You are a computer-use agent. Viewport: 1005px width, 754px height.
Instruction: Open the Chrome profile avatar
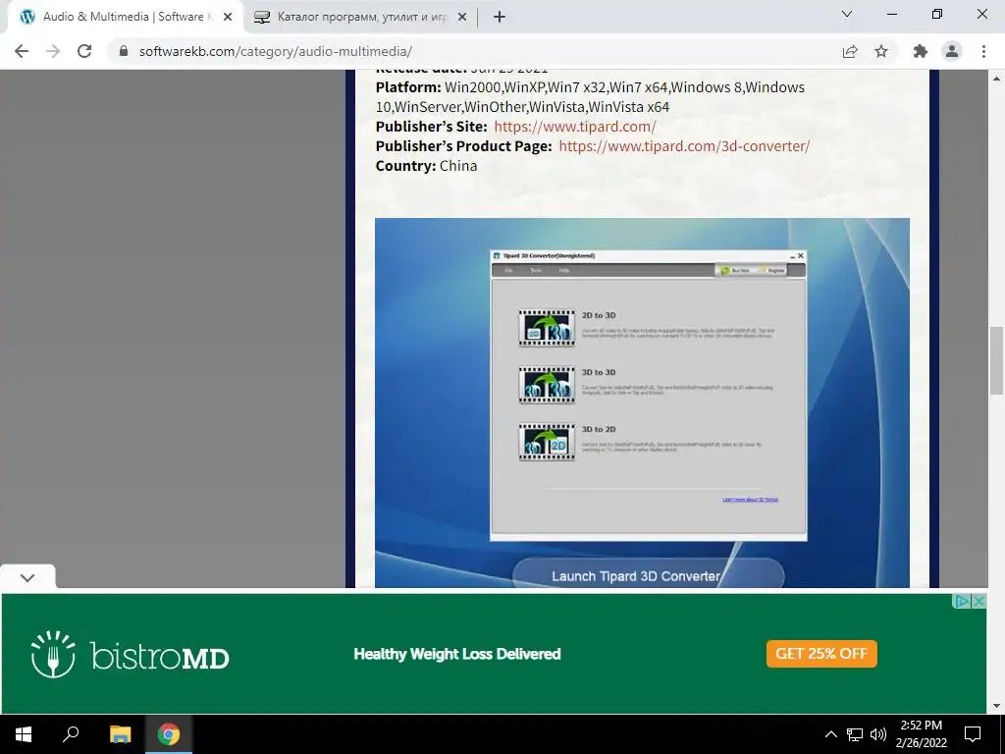(952, 51)
